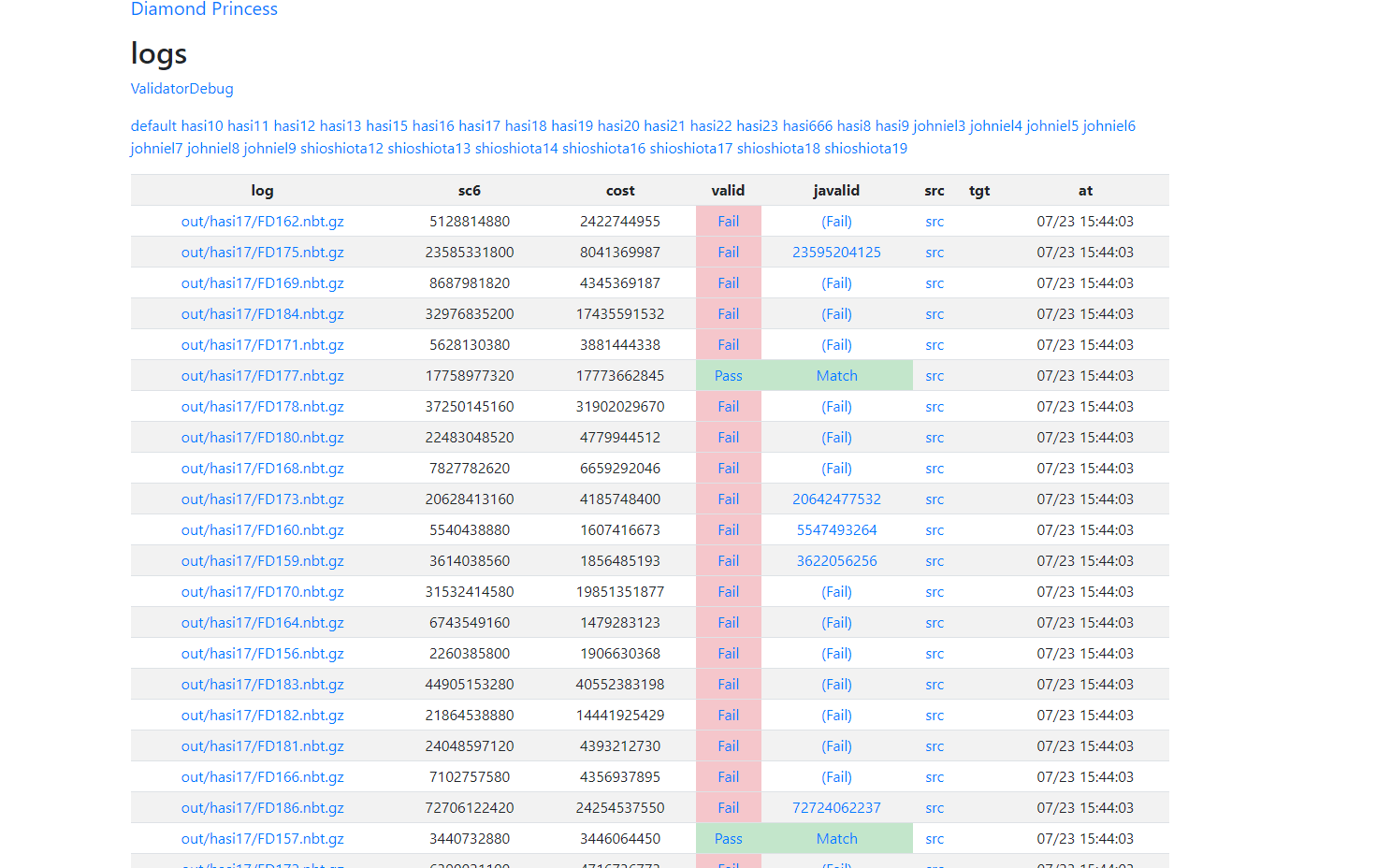Open src link for FD168 row
This screenshot has width=1391, height=868.
[x=935, y=469]
